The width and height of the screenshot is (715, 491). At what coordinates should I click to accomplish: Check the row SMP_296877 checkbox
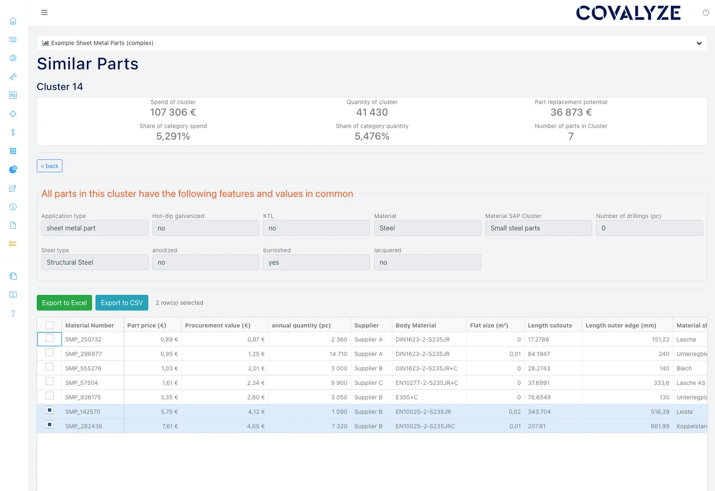(x=50, y=353)
